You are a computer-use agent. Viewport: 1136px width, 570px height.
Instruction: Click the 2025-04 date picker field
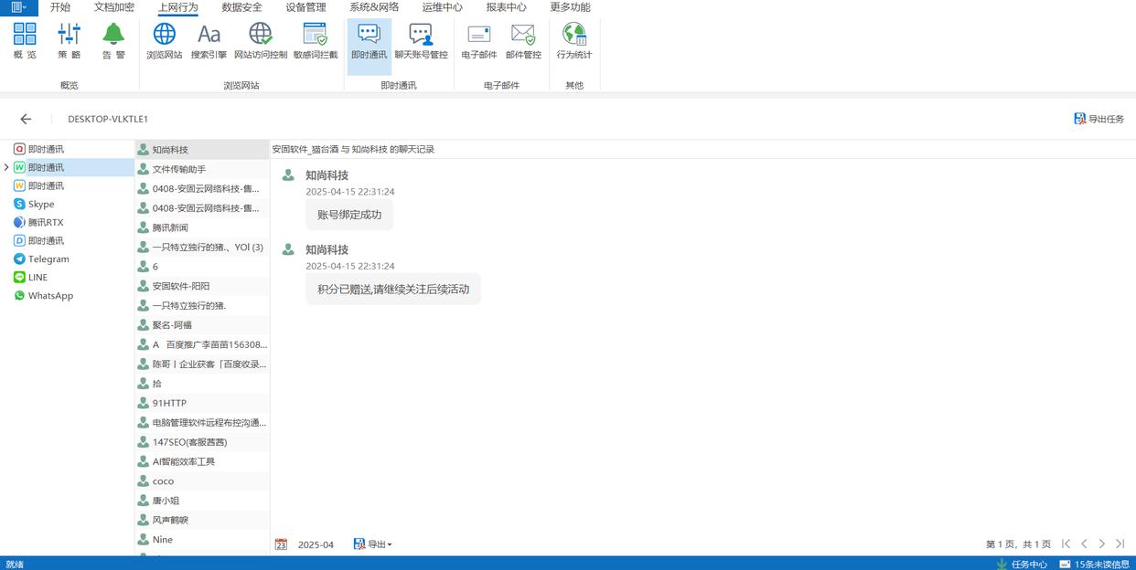tap(315, 544)
